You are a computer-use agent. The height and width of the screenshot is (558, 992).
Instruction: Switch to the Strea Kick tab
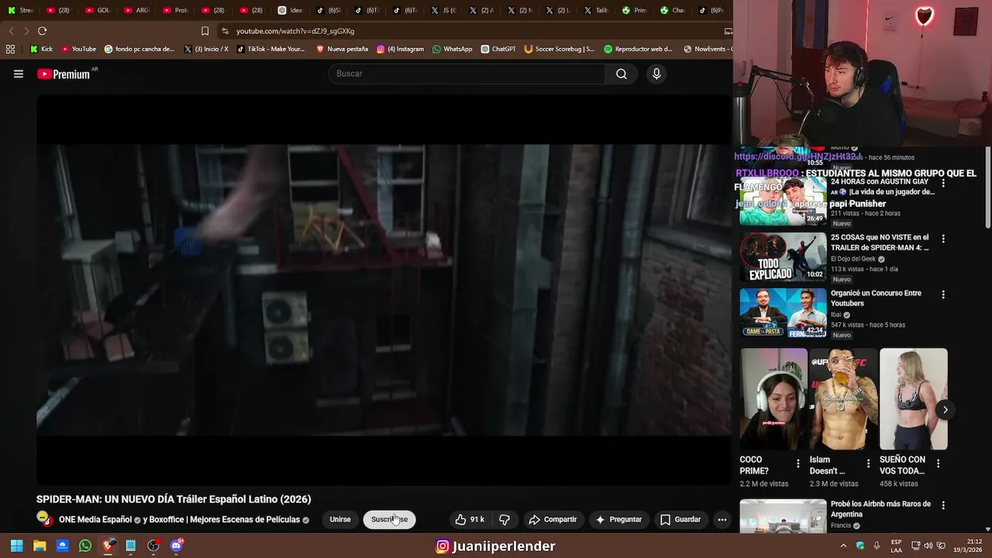point(21,10)
